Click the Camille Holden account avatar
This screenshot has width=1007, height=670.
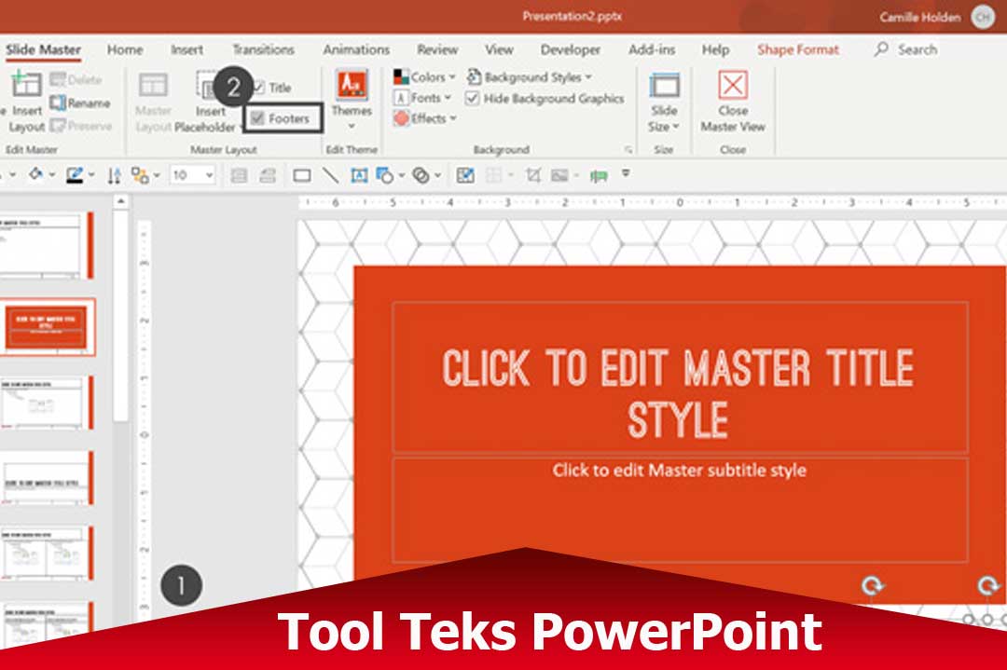point(983,17)
